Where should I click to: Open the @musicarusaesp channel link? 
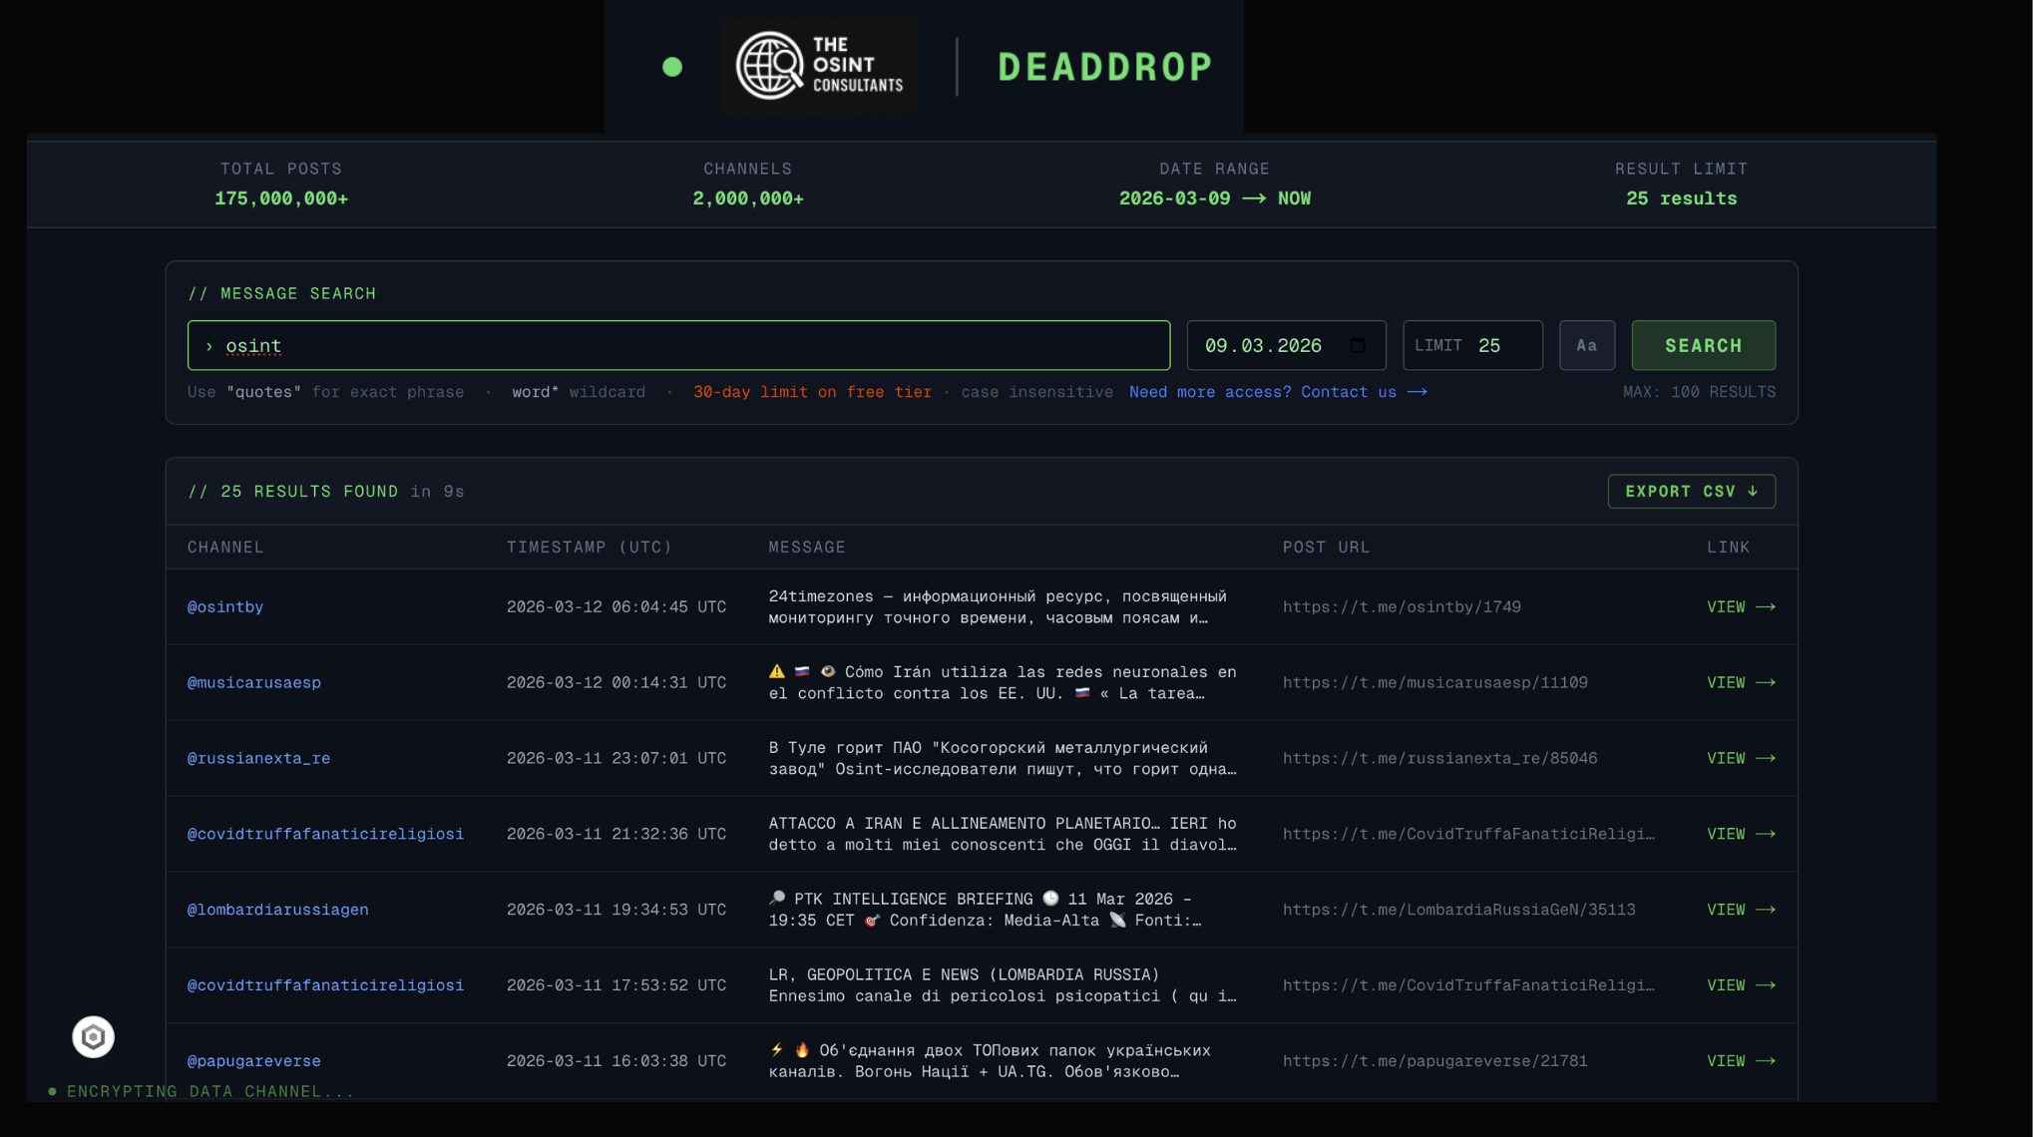pos(254,682)
